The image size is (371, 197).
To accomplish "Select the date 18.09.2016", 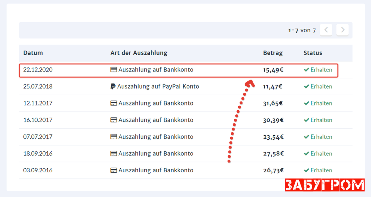I will click(38, 154).
